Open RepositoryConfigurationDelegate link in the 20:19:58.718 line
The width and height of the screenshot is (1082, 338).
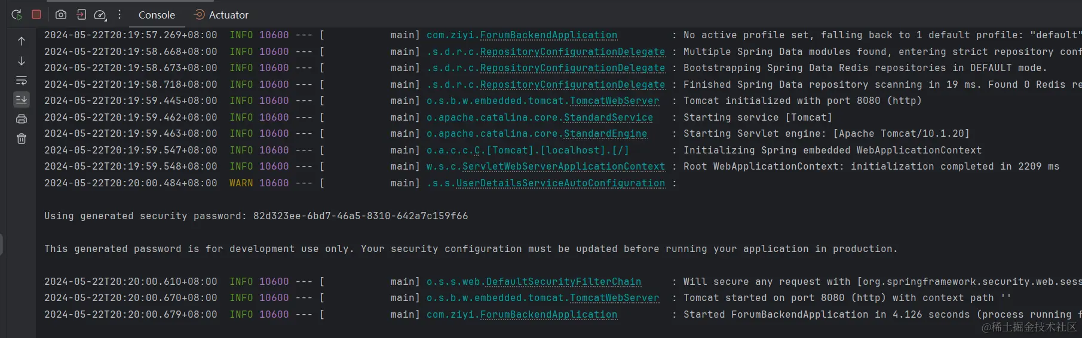[x=572, y=85]
